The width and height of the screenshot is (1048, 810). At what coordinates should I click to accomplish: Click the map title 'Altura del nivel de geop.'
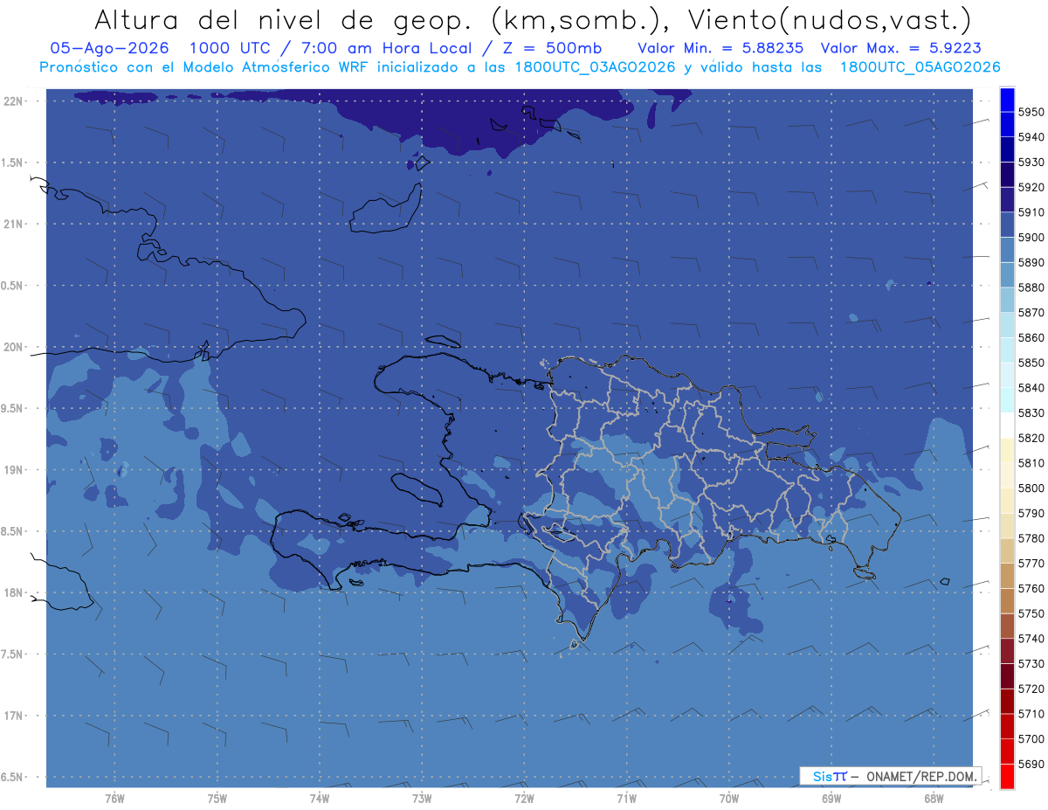coord(283,19)
